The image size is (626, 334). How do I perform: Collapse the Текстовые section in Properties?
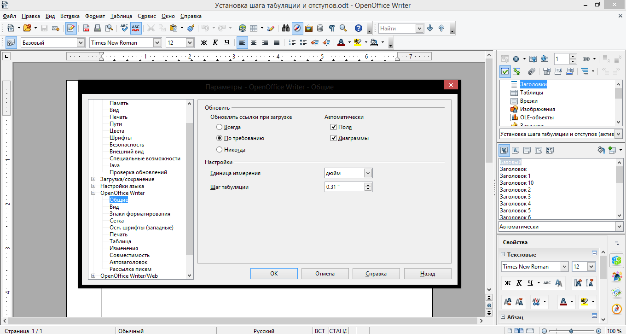coord(503,254)
